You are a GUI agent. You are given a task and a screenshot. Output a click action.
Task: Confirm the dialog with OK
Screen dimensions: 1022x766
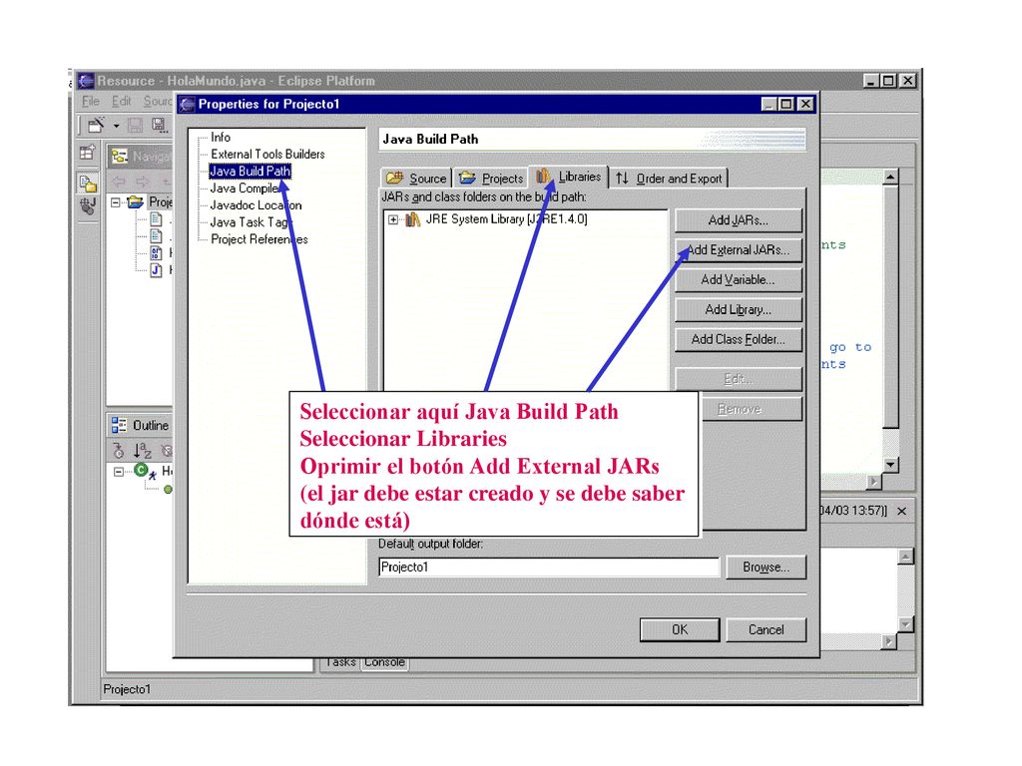(x=680, y=630)
